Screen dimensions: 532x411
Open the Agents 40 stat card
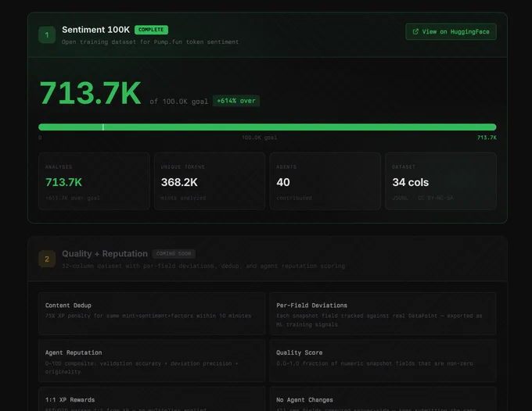[x=325, y=181]
